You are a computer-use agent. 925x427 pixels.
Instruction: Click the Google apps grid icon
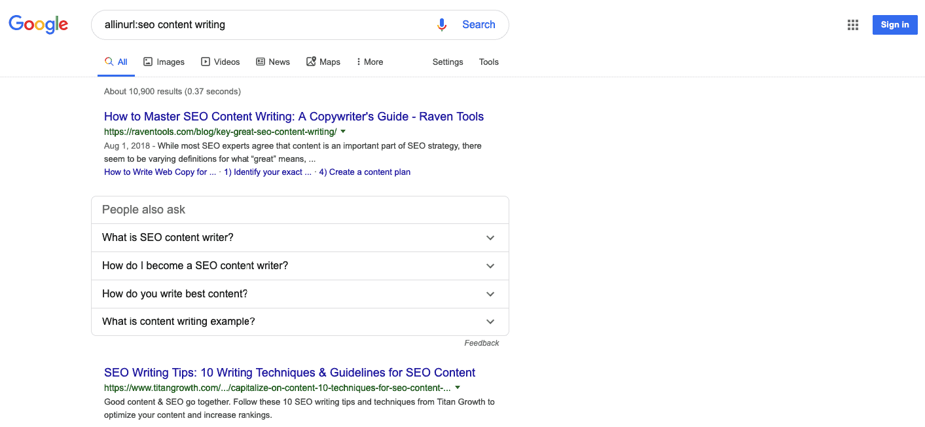(852, 24)
